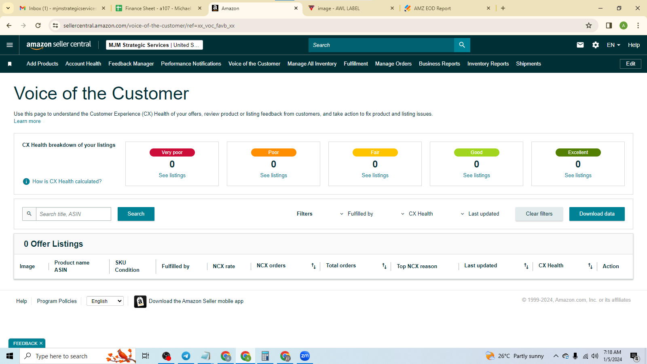Viewport: 647px width, 364px height.
Task: Click the teal Search button
Action: (x=136, y=214)
